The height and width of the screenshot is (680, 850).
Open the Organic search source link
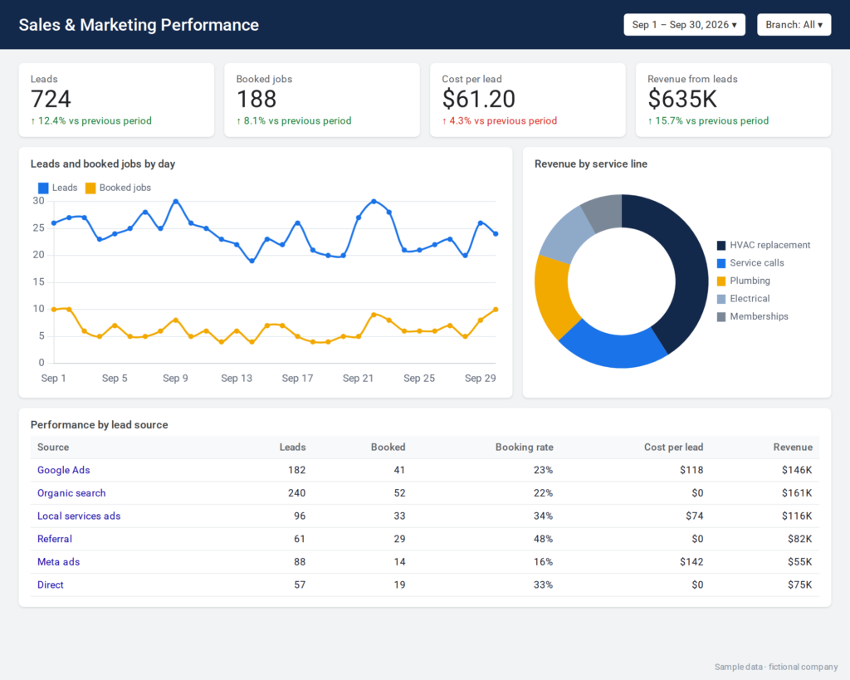[71, 493]
